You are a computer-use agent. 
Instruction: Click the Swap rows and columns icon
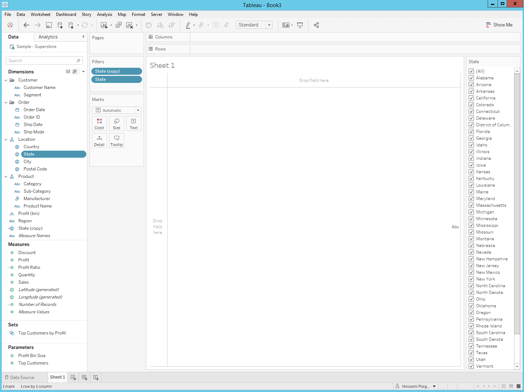coord(149,25)
